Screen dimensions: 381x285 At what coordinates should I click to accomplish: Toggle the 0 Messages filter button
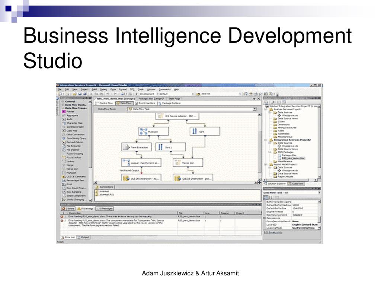tap(105, 209)
